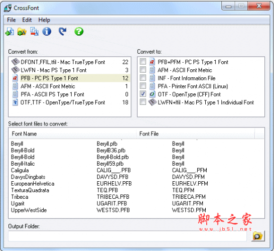Select Caligula font row
Screen dimensions: 274x251
[x=136, y=170]
